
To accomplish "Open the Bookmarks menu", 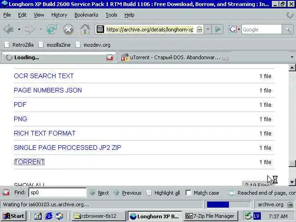I will (86, 15).
